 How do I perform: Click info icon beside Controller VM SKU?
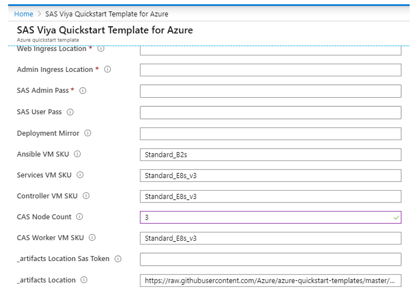point(86,196)
